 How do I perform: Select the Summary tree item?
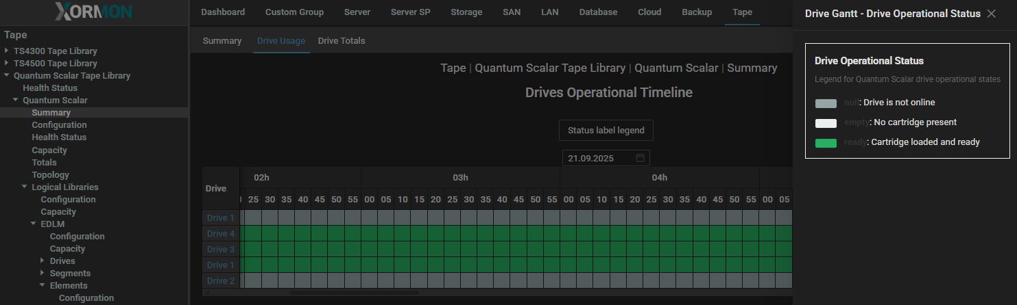click(51, 112)
